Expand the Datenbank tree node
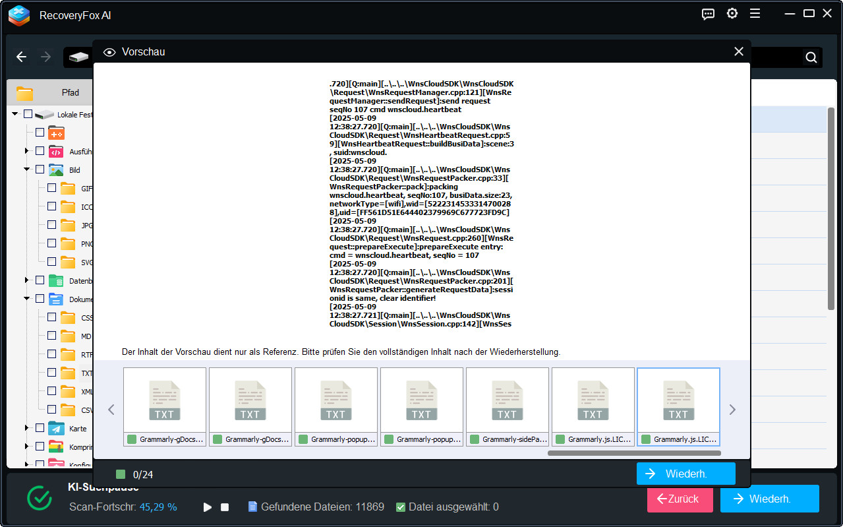843x527 pixels. pos(27,280)
